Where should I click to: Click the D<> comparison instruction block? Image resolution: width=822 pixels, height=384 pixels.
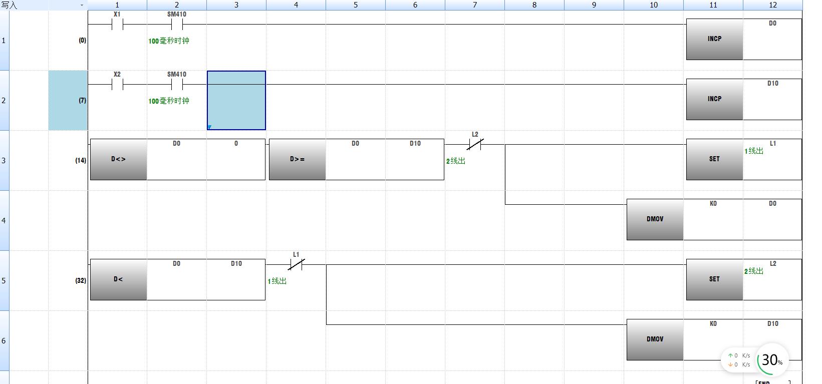point(119,159)
